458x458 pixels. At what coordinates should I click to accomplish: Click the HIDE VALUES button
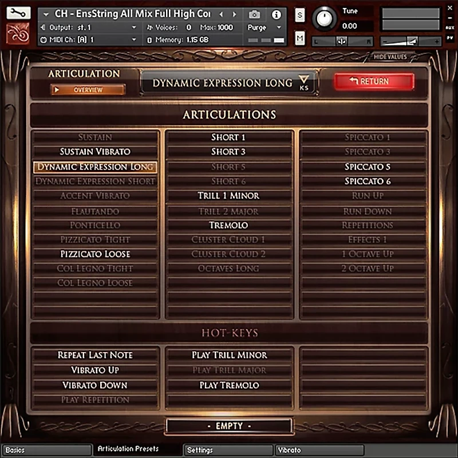point(391,57)
